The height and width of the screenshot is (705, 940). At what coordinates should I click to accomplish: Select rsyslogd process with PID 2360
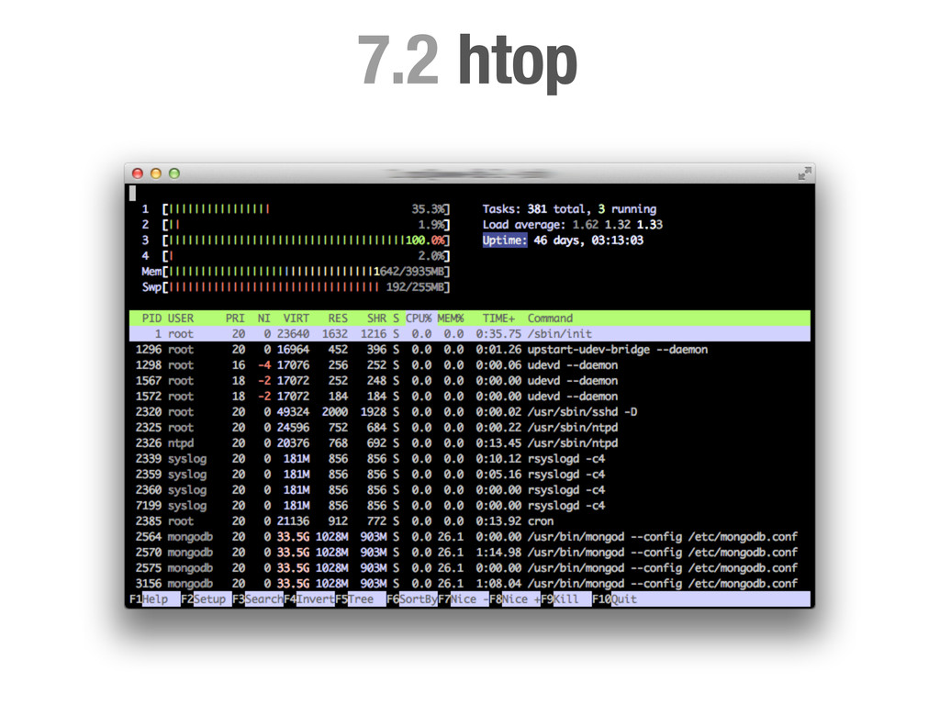(470, 490)
